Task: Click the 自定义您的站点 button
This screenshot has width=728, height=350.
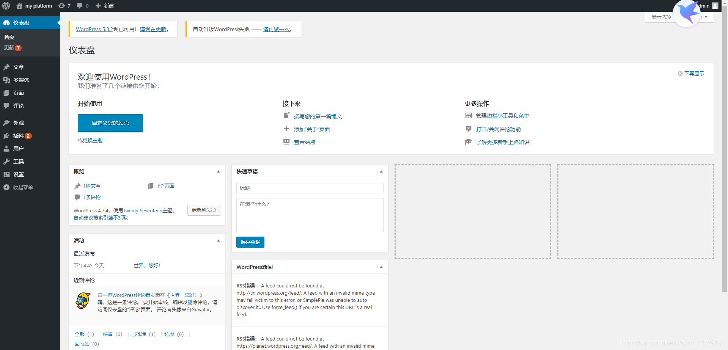Action: (110, 123)
